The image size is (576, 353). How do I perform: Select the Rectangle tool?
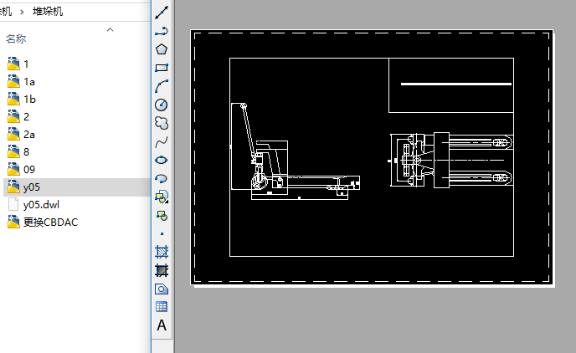tap(162, 68)
